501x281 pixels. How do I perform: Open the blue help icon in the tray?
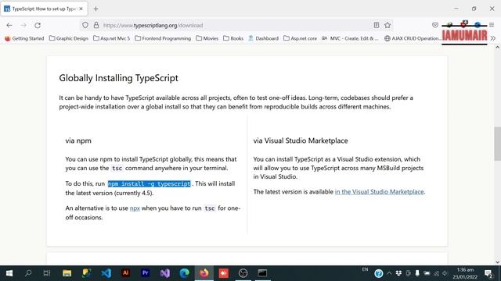point(379,273)
